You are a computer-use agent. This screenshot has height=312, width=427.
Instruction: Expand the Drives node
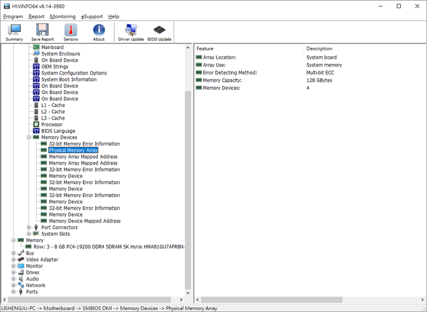tap(13, 272)
